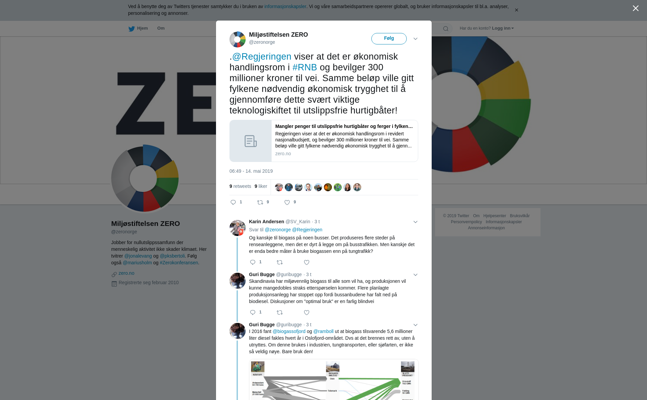This screenshot has height=400, width=647.
Task: Click the search magnifier icon in the top bar
Action: pos(446,29)
